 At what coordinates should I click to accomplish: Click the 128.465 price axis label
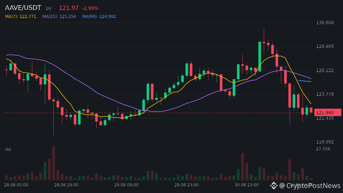pos(325,46)
